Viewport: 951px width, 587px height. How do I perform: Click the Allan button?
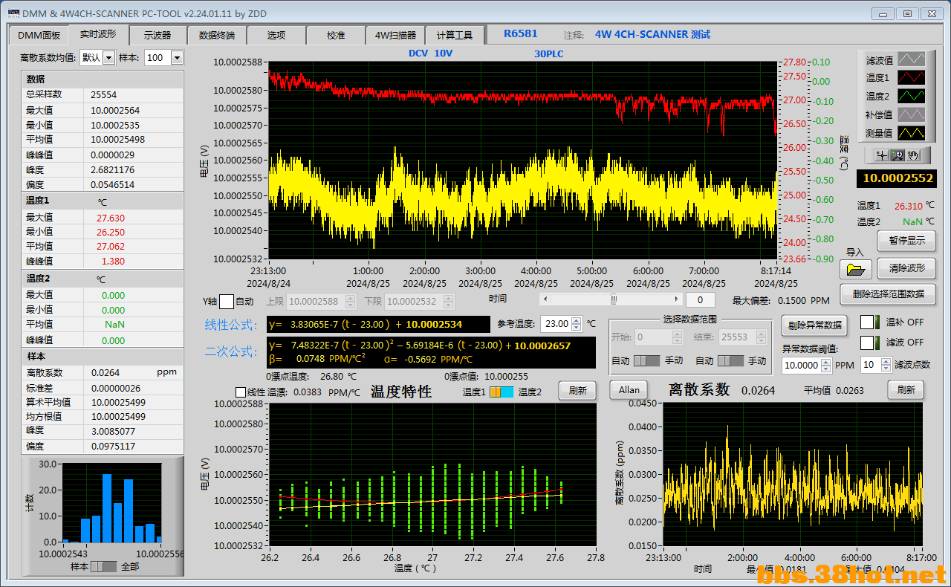click(629, 390)
